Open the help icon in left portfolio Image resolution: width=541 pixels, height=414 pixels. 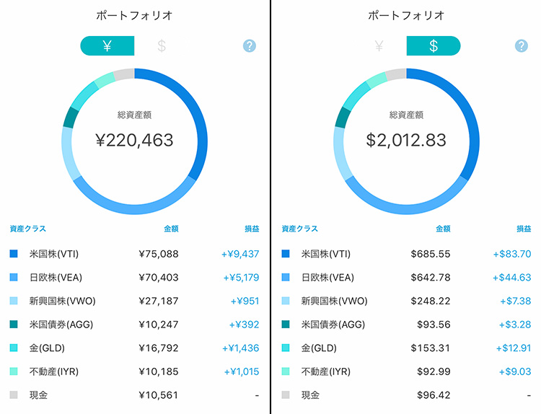(249, 45)
